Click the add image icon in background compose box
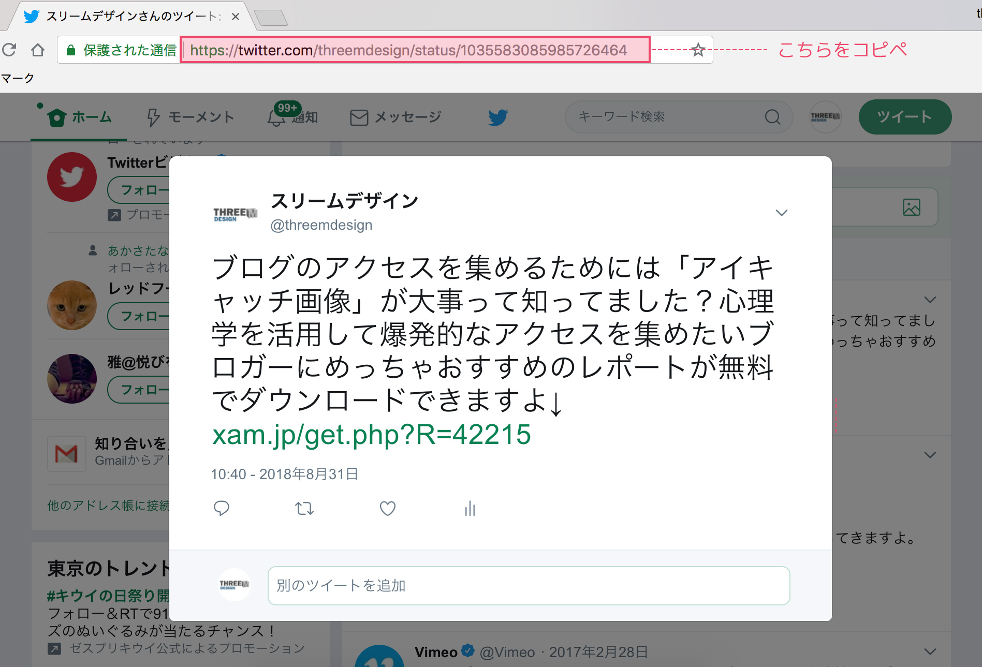The image size is (982, 667). pyautogui.click(x=911, y=207)
